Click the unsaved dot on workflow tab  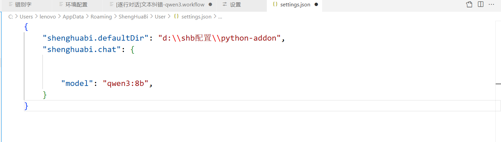pos(210,5)
